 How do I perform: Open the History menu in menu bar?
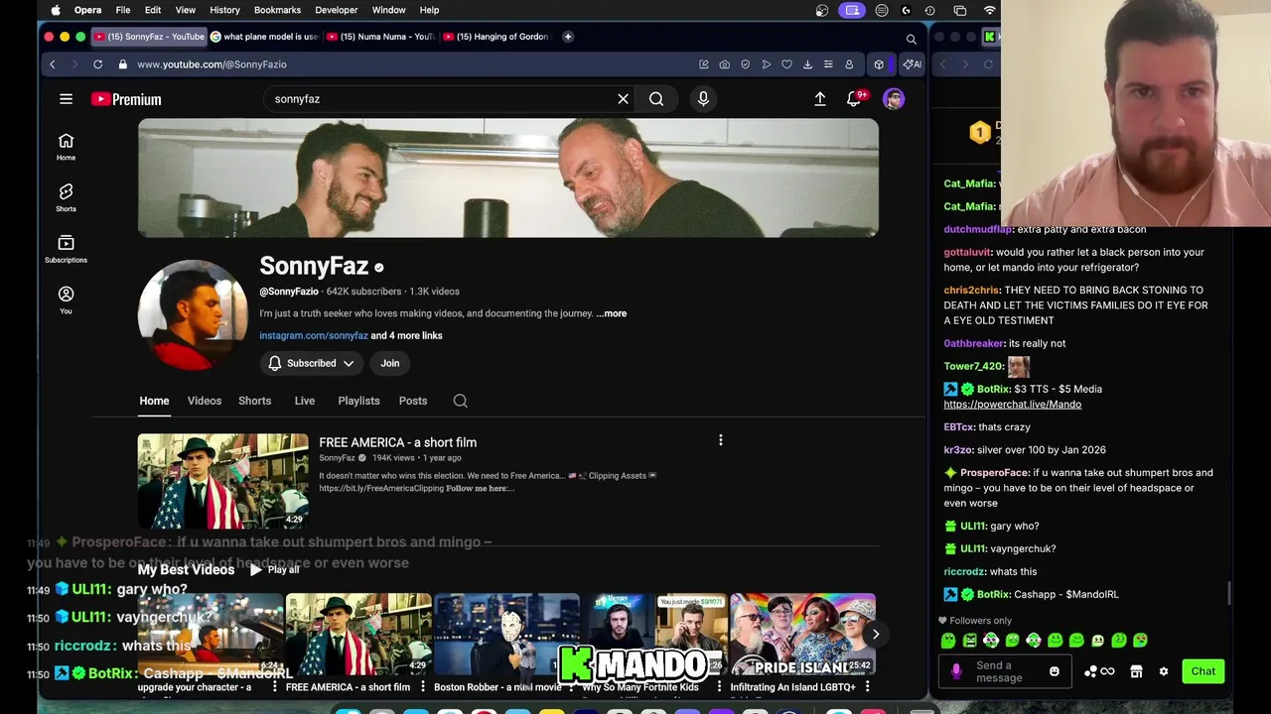(224, 10)
